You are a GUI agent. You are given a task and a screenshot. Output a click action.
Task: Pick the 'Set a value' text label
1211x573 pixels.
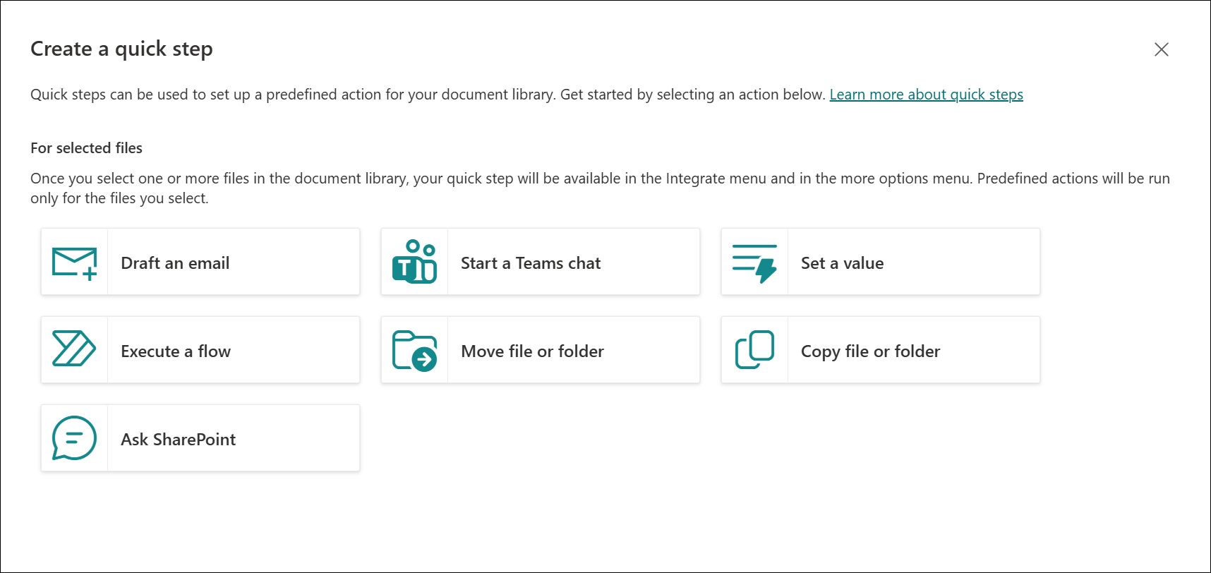(842, 263)
